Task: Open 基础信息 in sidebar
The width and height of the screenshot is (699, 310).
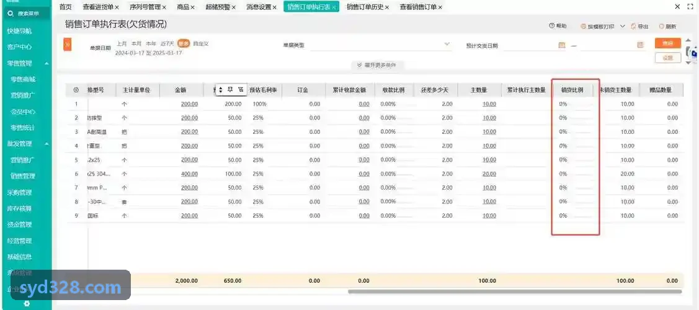Action: point(20,257)
